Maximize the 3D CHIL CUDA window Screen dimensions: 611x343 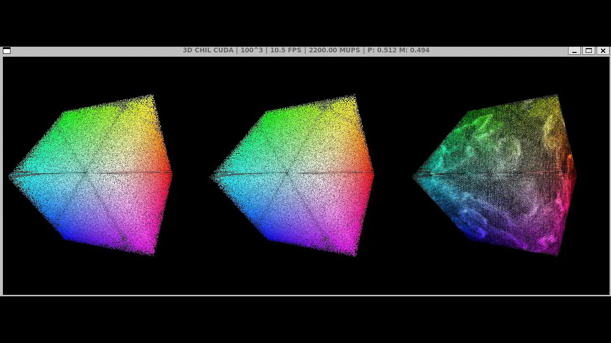pos(589,50)
